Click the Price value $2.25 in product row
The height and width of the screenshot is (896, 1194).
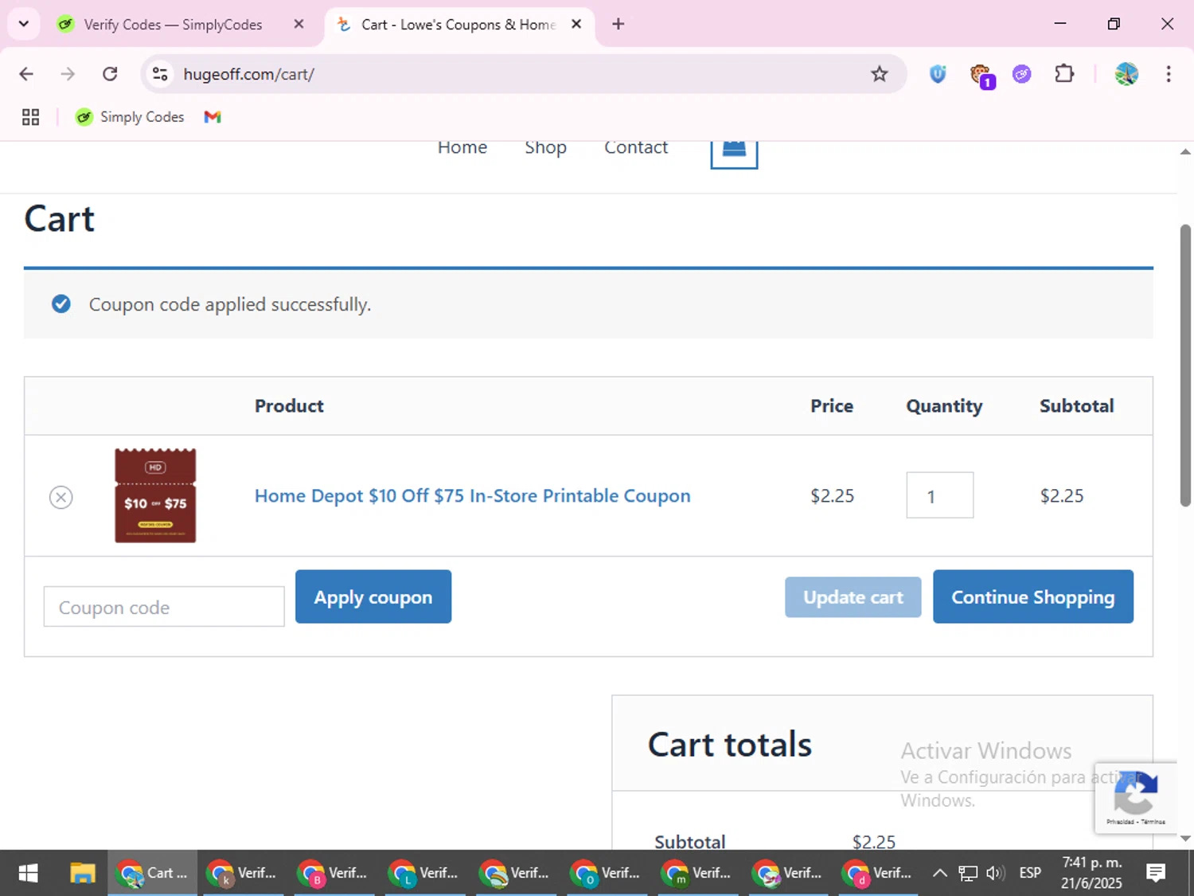coord(833,495)
